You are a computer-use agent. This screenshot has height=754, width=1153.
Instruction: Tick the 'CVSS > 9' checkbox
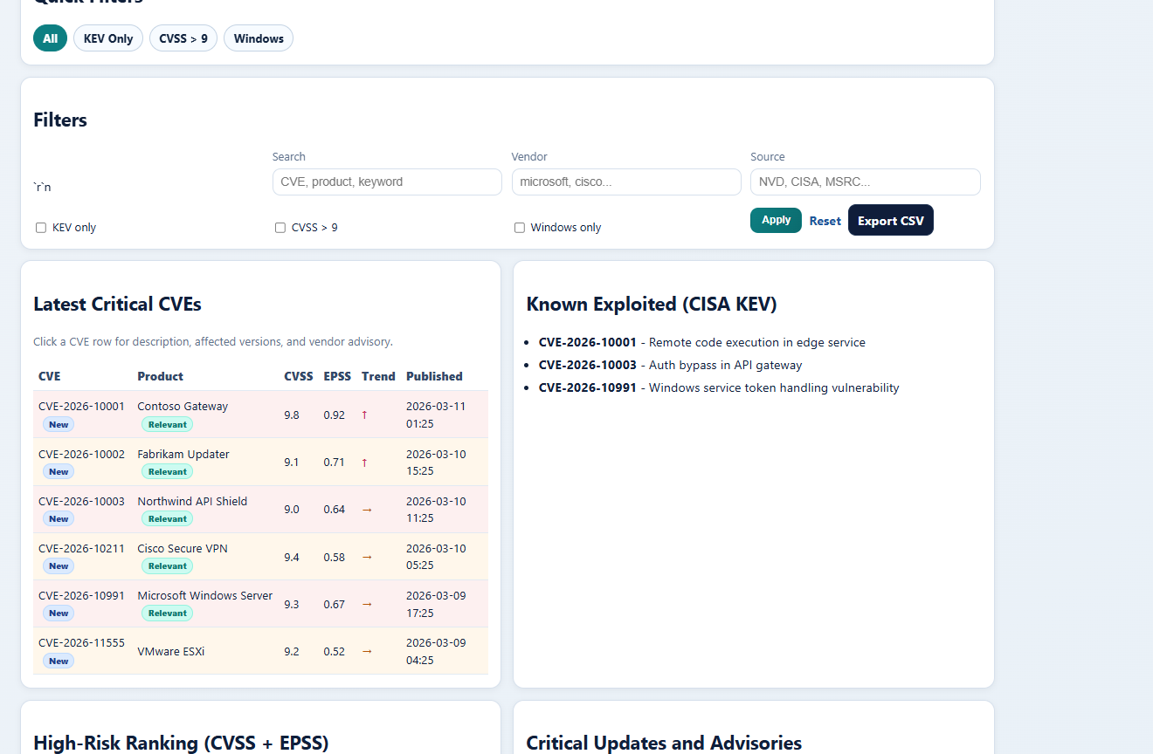click(280, 228)
